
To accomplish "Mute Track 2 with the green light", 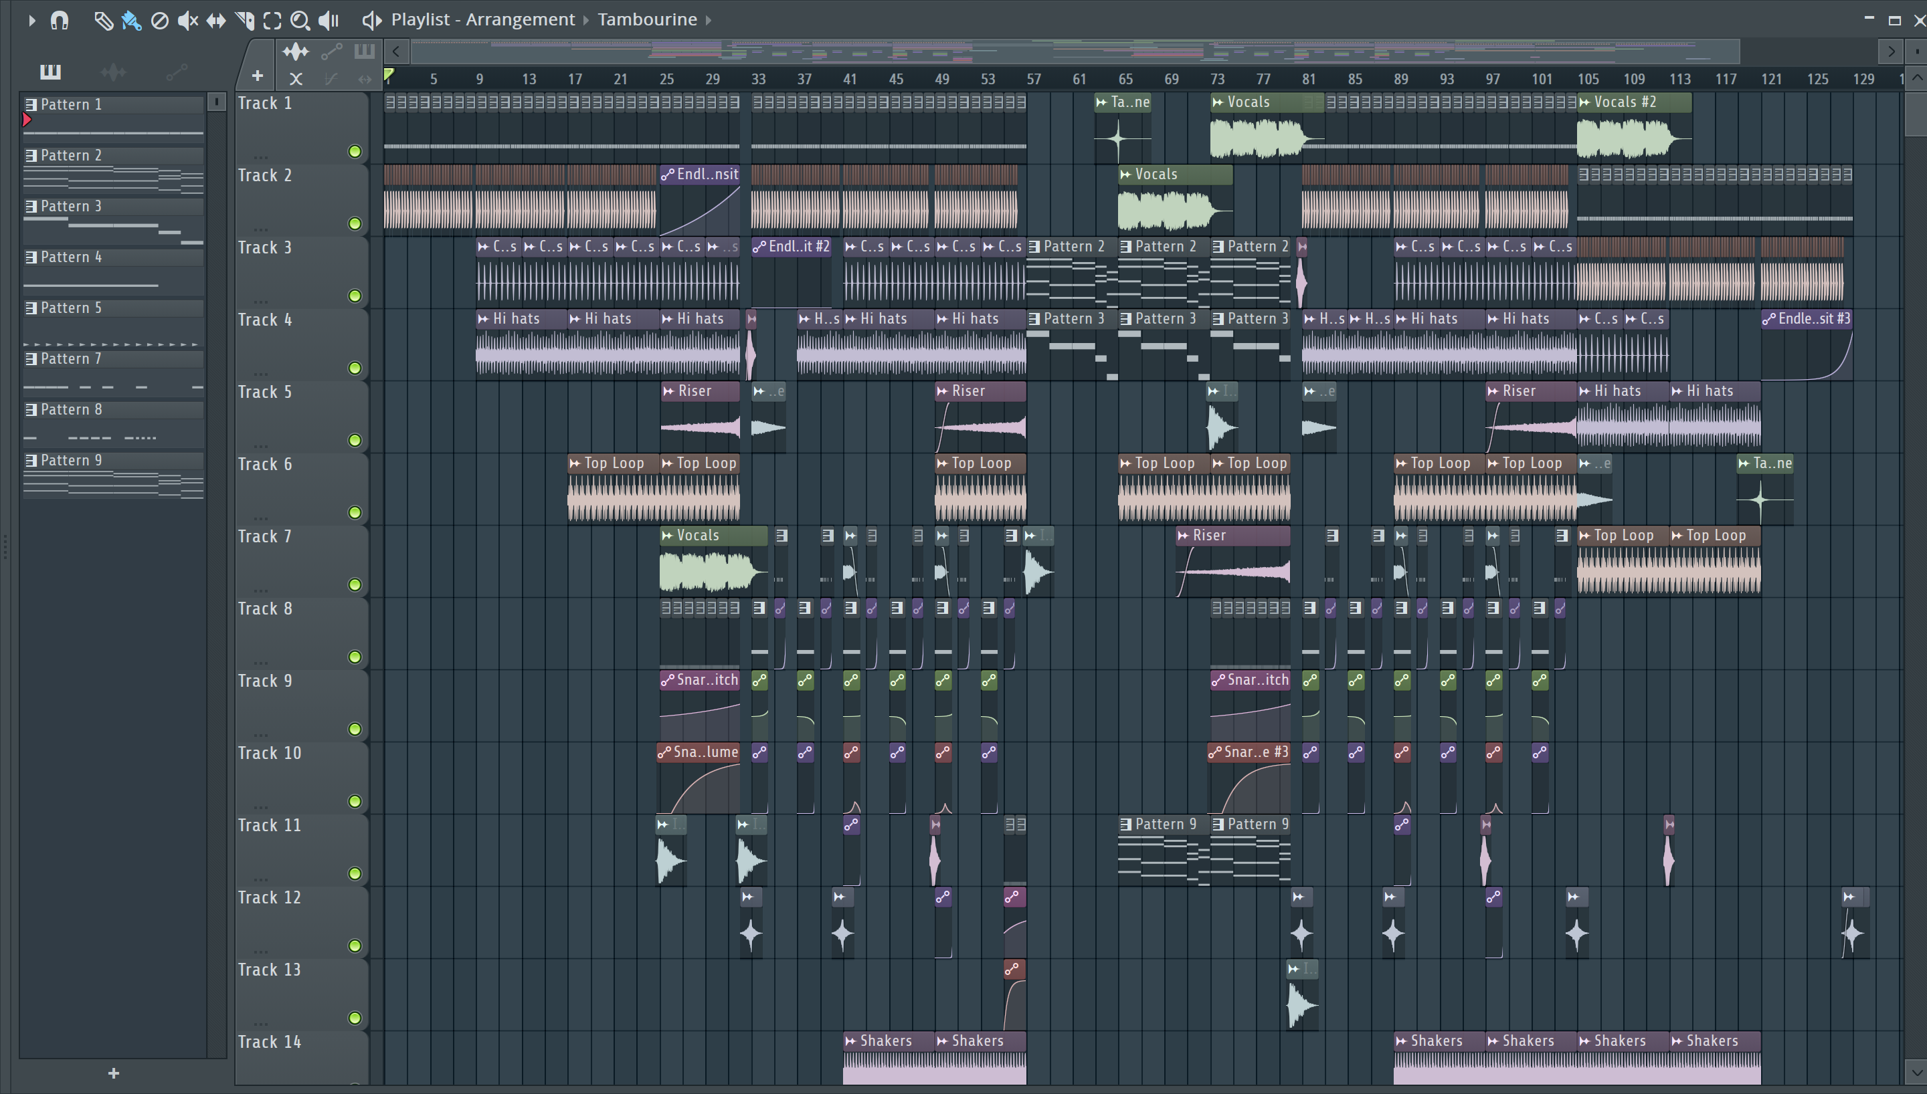I will pos(355,224).
